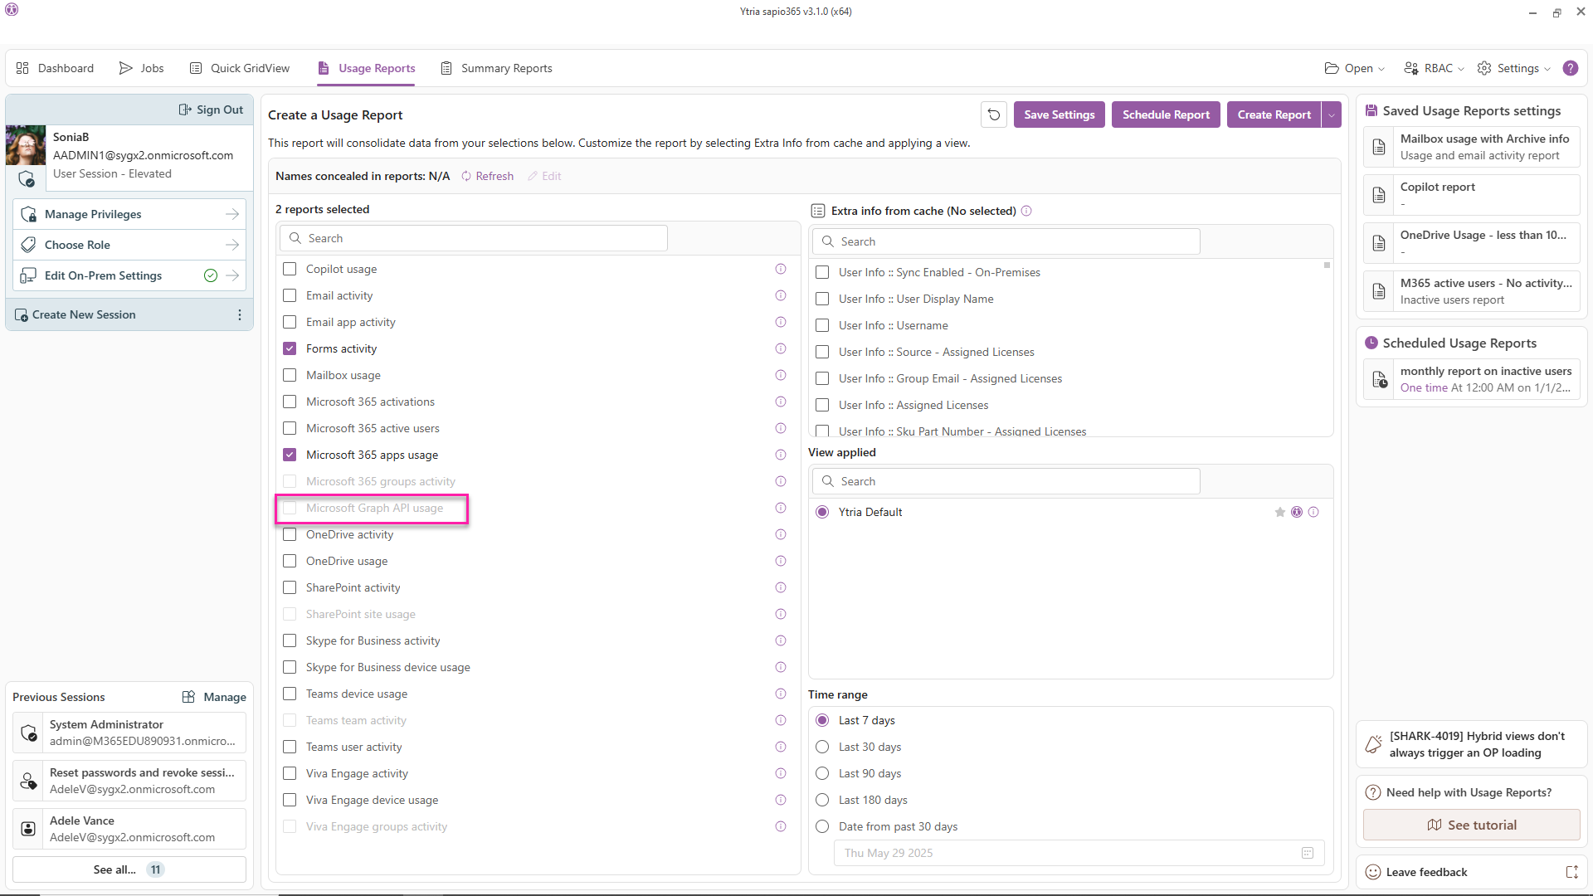Image resolution: width=1593 pixels, height=896 pixels.
Task: Click the info icon on Ytria Default view
Action: pyautogui.click(x=1313, y=512)
